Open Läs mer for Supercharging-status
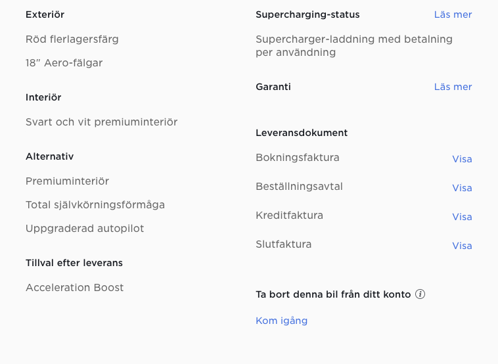This screenshot has height=364, width=498. [453, 14]
